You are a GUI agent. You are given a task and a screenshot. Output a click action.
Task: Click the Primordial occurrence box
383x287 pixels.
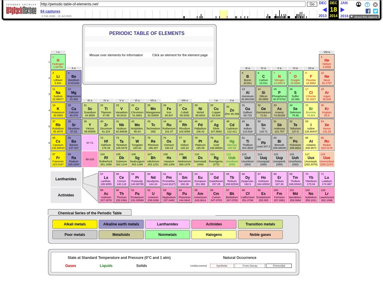279,266
